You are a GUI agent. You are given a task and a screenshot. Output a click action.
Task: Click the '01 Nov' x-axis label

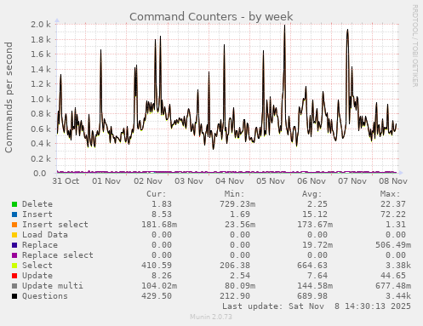[106, 181]
